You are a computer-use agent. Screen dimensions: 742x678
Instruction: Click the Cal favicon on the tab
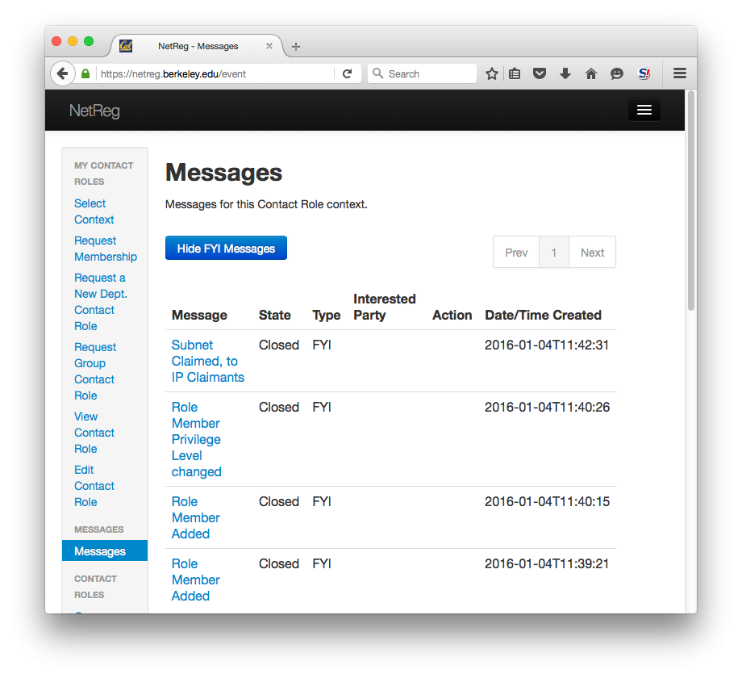(125, 46)
